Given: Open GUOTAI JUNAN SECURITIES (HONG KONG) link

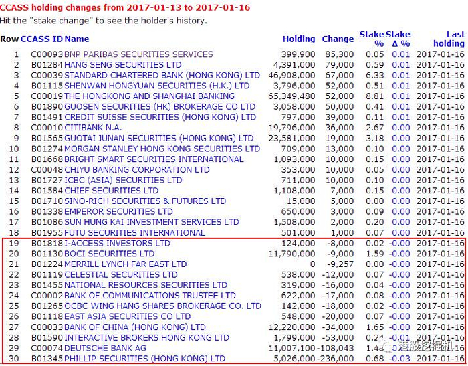Looking at the screenshot, I should point(159,138).
